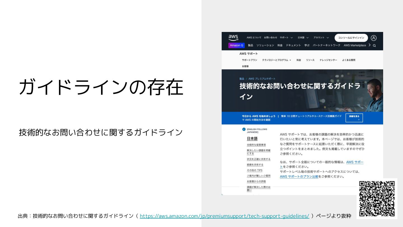The image size is (403, 227).
Task: Click AWS サポートのプラン比較 link
Action: pos(299,177)
